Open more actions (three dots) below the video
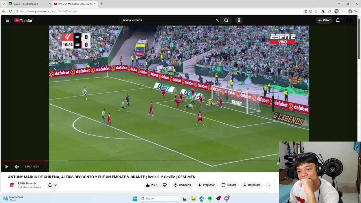Screen dimensions: 361x203 coord(268,185)
